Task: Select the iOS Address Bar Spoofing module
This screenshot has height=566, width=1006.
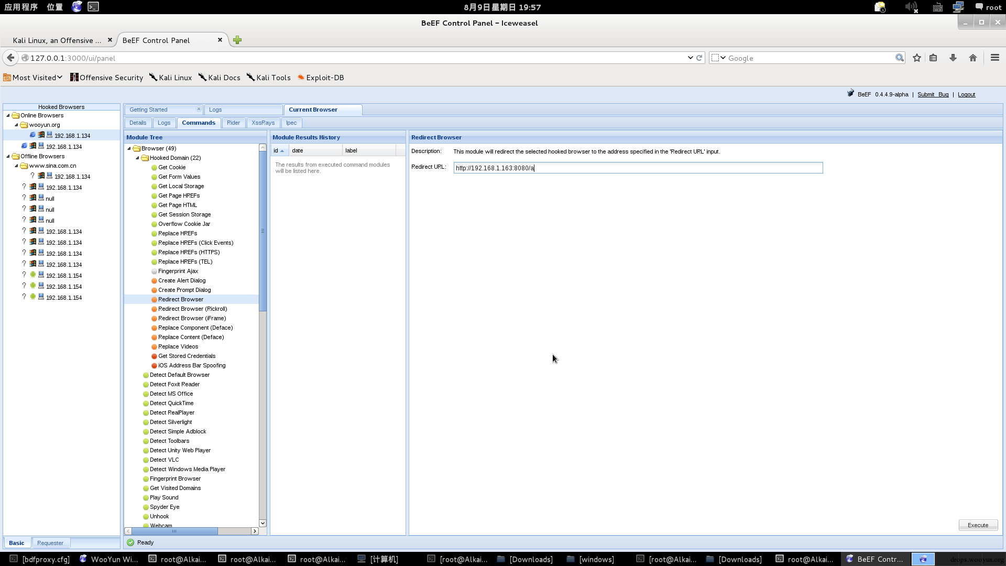Action: (x=192, y=365)
